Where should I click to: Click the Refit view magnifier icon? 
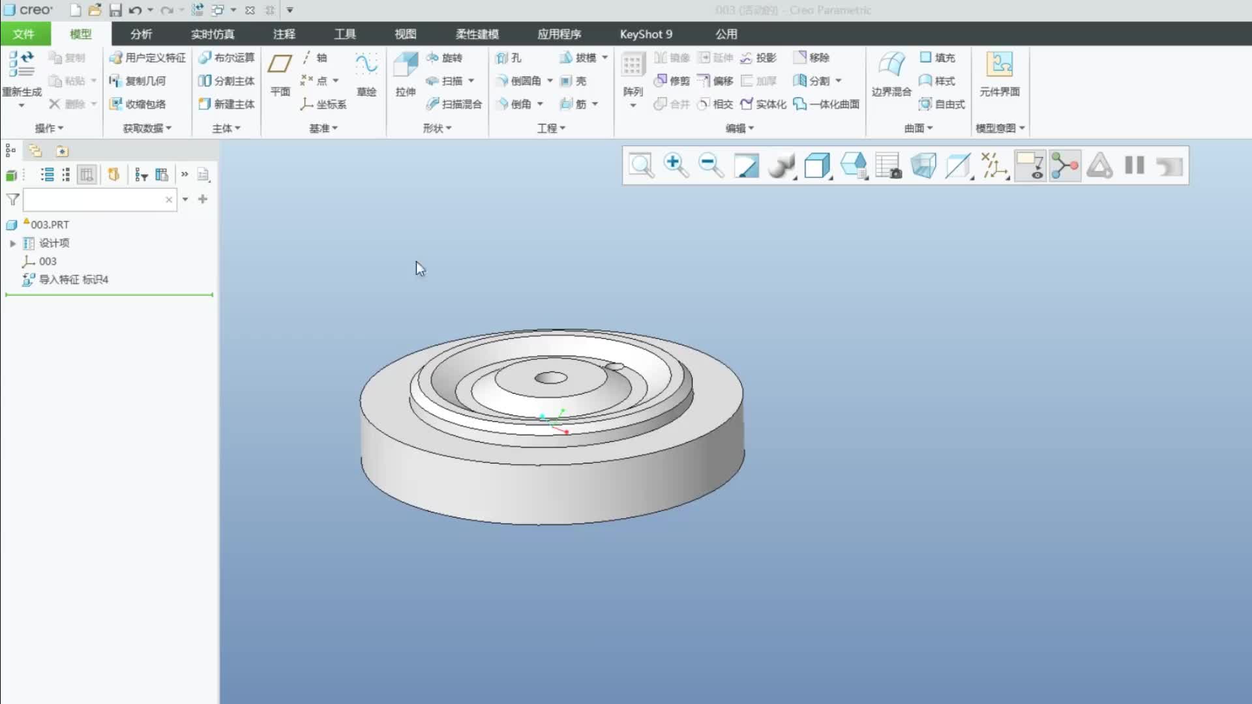click(641, 166)
